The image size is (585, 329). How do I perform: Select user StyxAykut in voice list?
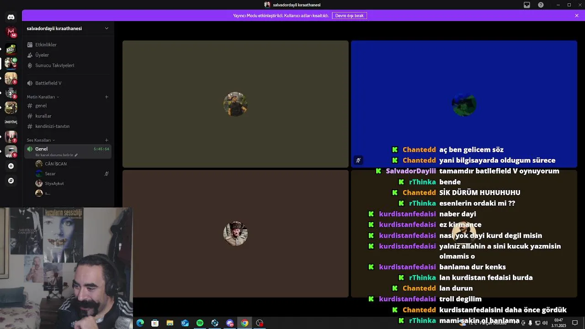point(72,184)
